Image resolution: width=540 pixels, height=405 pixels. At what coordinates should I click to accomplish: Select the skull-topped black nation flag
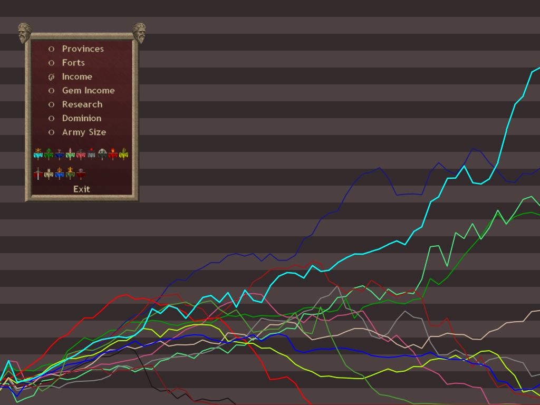click(x=102, y=154)
